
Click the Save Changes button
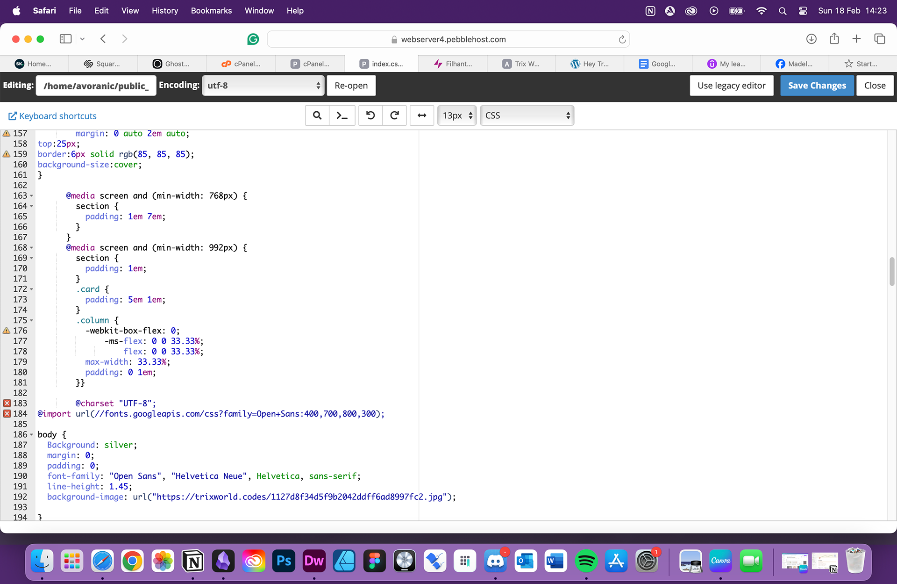[x=817, y=86]
